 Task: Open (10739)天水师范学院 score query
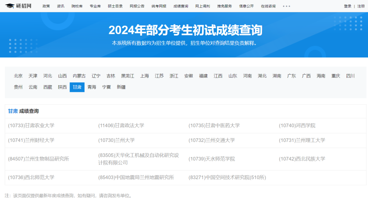212,159
